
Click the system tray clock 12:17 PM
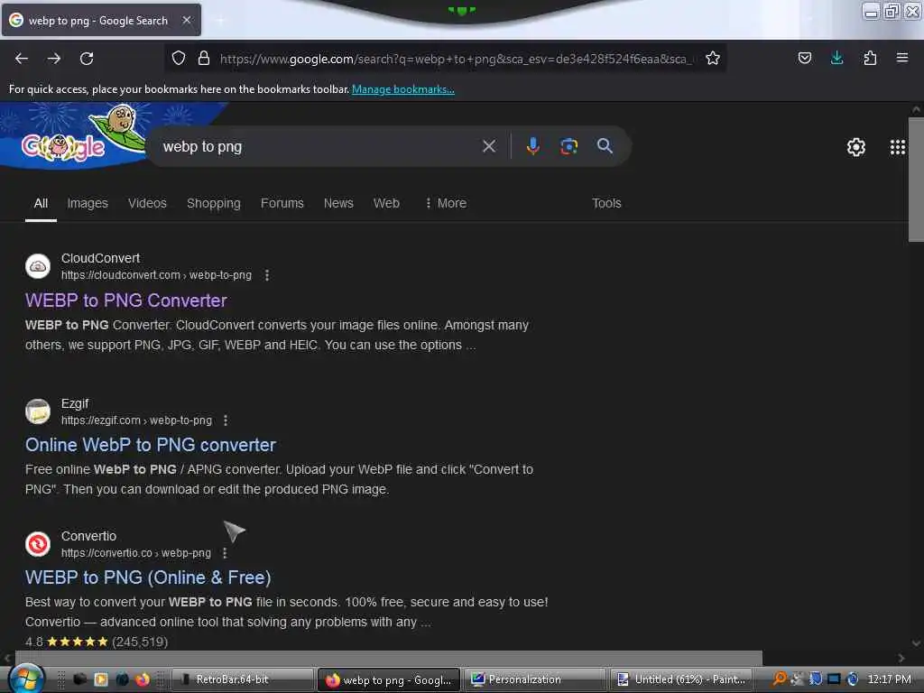coord(889,679)
